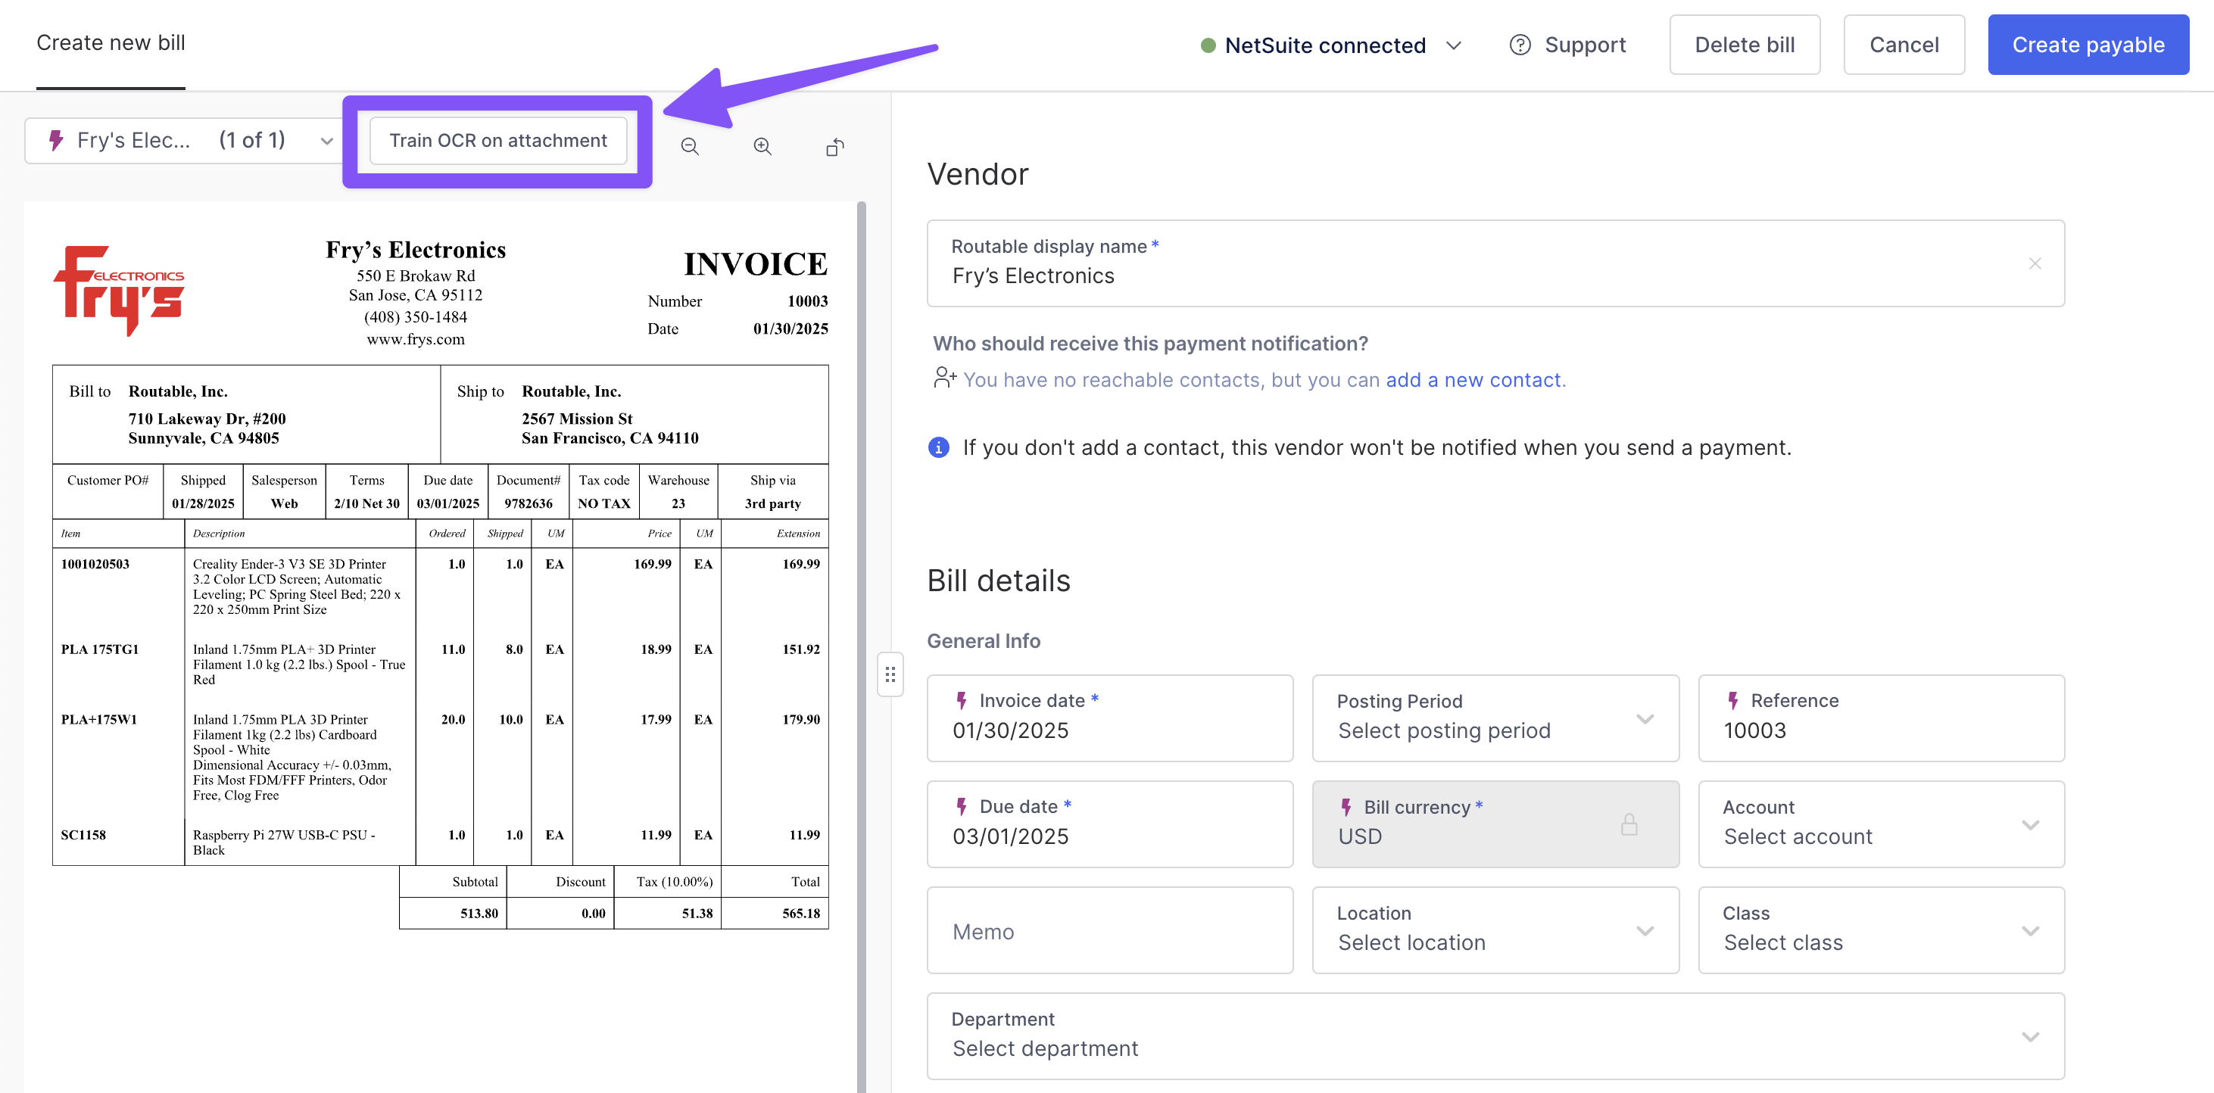Click subtotal 513.80 on invoice
Viewport: 2214px width, 1093px height.
(479, 913)
